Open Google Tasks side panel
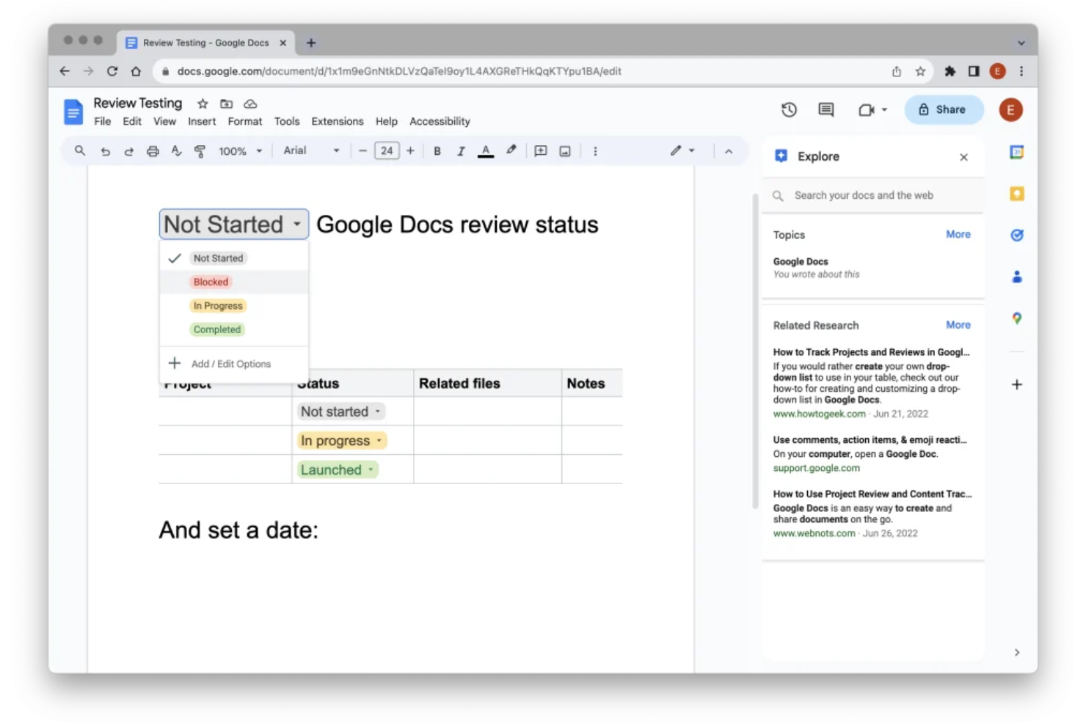1086x724 pixels. pyautogui.click(x=1016, y=235)
